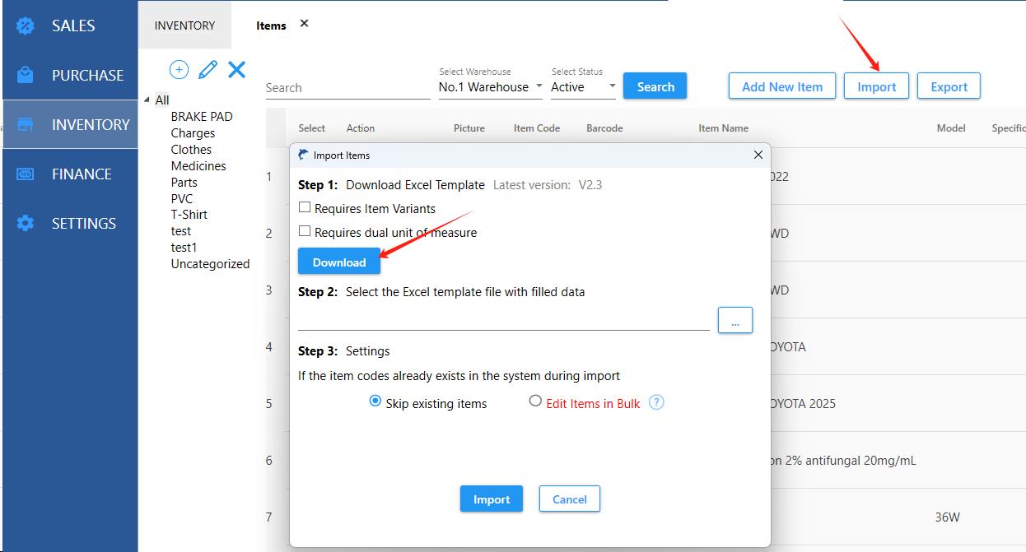Click the Finance sidebar icon
The image size is (1026, 552).
click(26, 174)
